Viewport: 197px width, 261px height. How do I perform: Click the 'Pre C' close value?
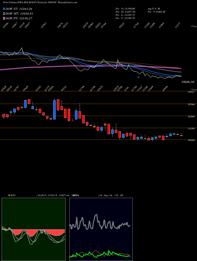(126, 18)
